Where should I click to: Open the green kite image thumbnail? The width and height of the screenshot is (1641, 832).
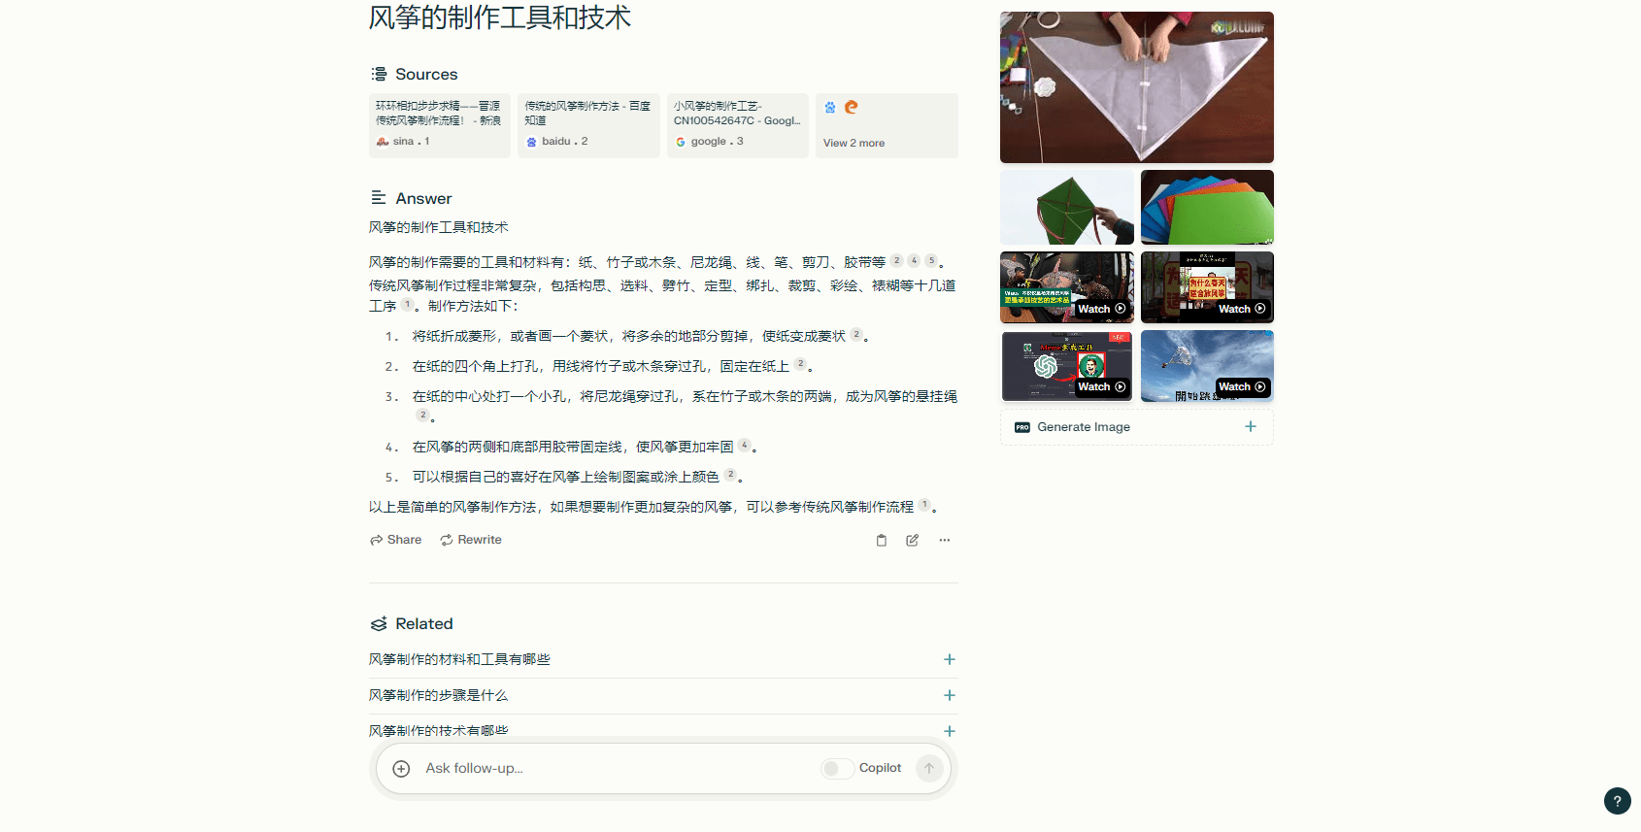[1067, 208]
